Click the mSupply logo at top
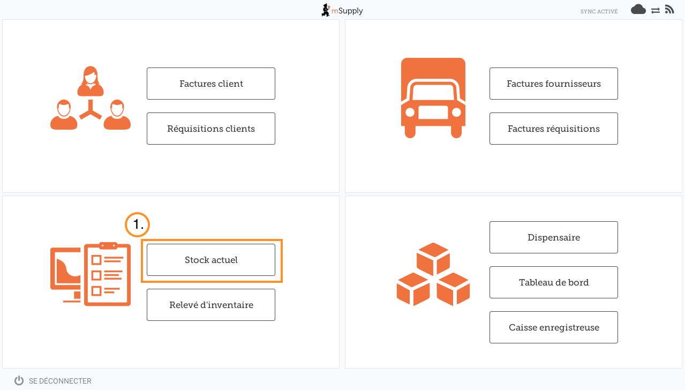Screen dimensions: 685x390 pos(342,10)
